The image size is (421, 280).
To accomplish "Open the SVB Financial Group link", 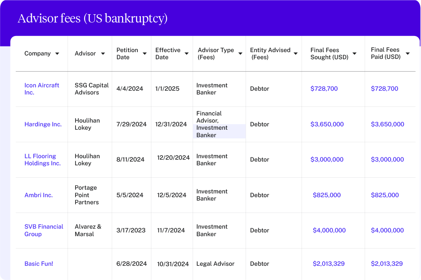I will point(44,230).
